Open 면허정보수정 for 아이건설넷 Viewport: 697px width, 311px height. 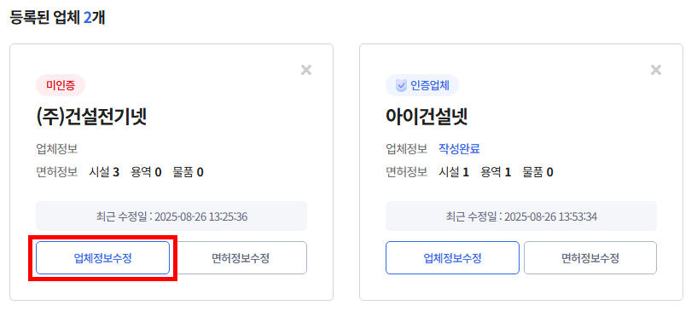click(x=590, y=258)
